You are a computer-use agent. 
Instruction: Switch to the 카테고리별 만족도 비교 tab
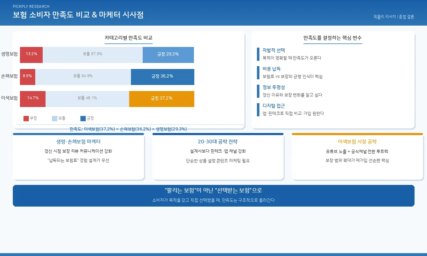pos(128,37)
